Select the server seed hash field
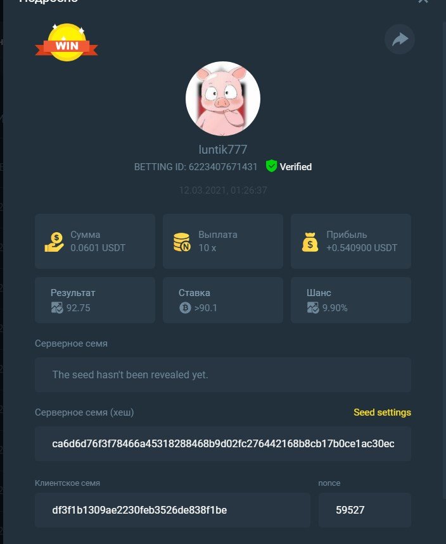 (223, 443)
